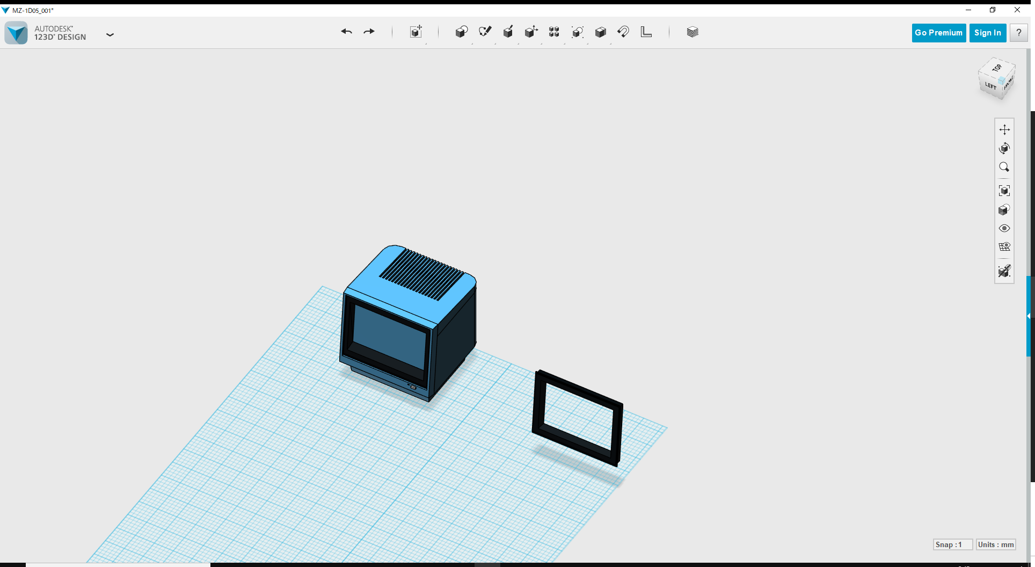
Task: Select the Transform tool in the toolbar
Action: tap(416, 32)
